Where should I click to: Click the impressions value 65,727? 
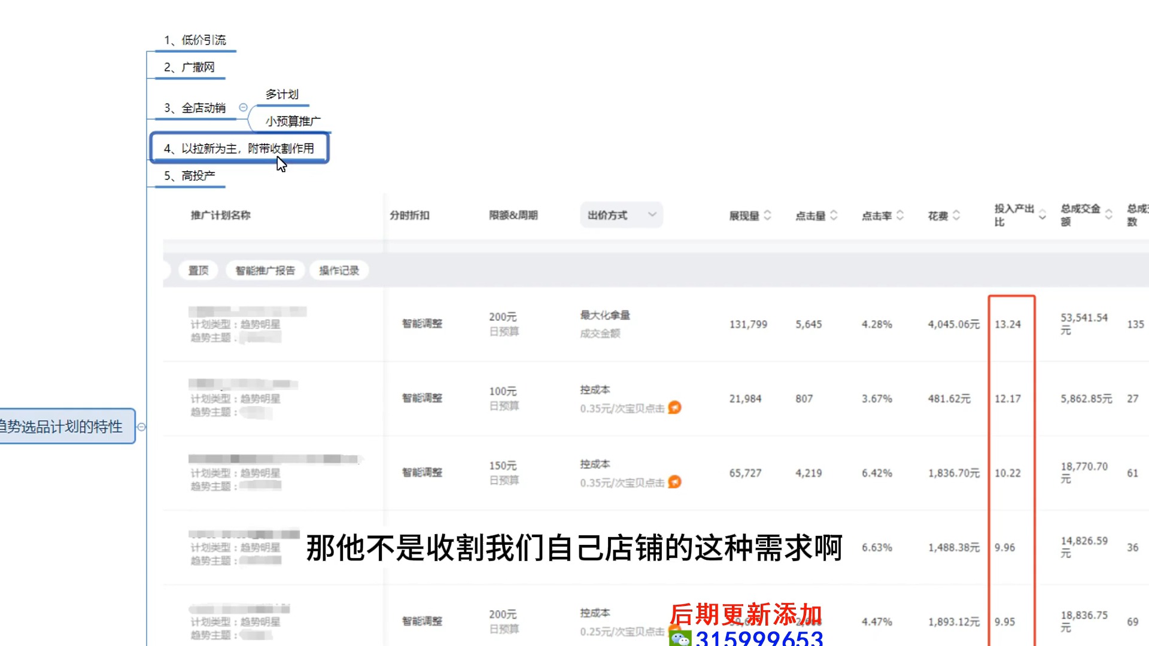coord(745,473)
